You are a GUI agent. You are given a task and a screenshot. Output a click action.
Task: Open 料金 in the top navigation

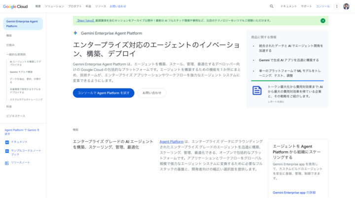88,6
